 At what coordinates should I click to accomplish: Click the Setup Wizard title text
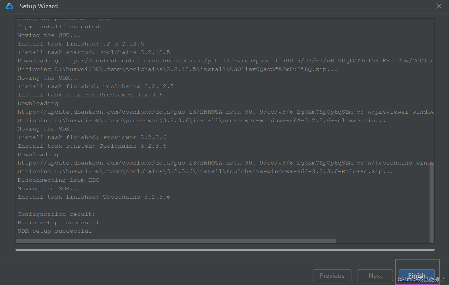(x=38, y=6)
